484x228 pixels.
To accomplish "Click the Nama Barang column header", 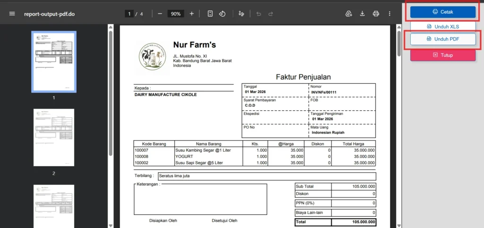I will tap(208, 144).
